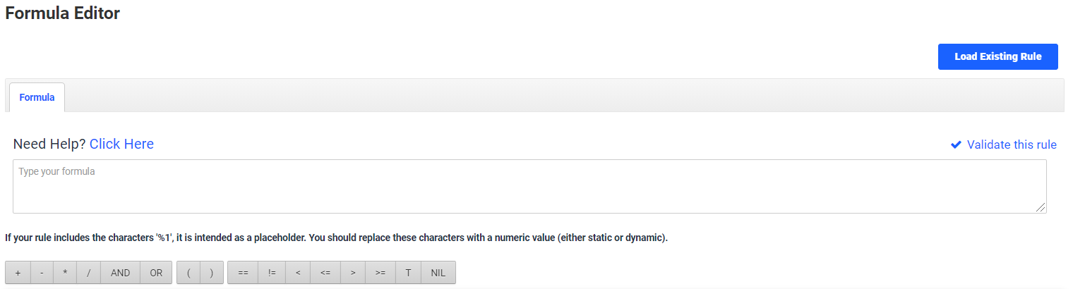Focus the Type your formula text area
The image size is (1073, 289).
pos(529,186)
